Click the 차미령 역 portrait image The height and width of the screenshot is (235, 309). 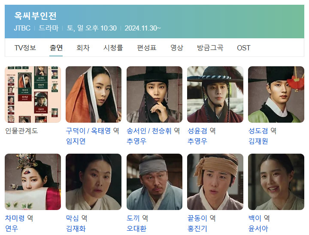[33, 182]
